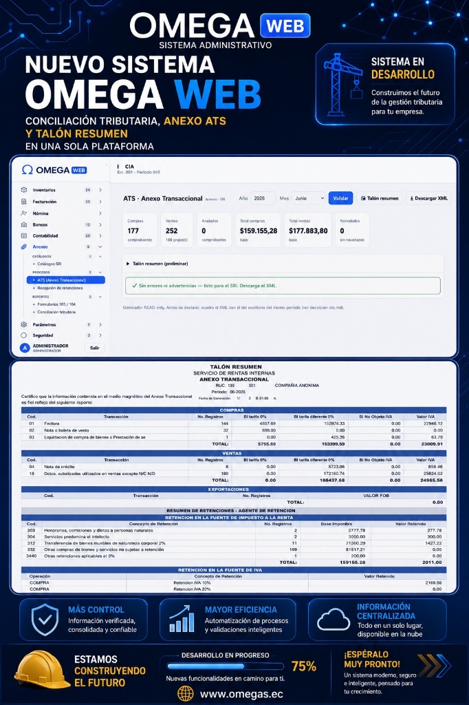Click the globe icon beside www.omegas.ec
Viewport: 469px width, 705px height.
click(186, 693)
